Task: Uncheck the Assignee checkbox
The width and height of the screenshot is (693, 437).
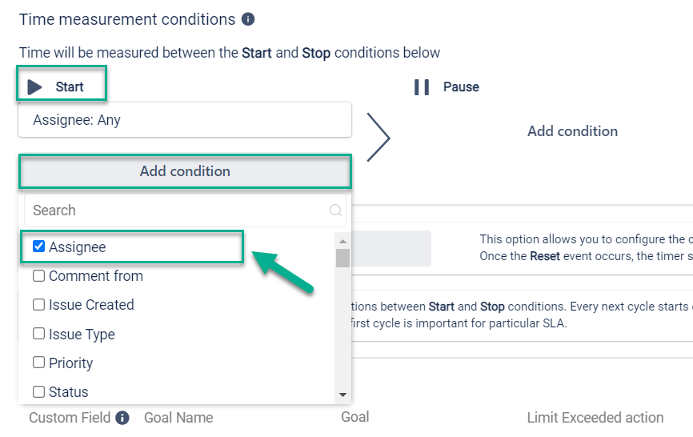Action: [x=38, y=247]
